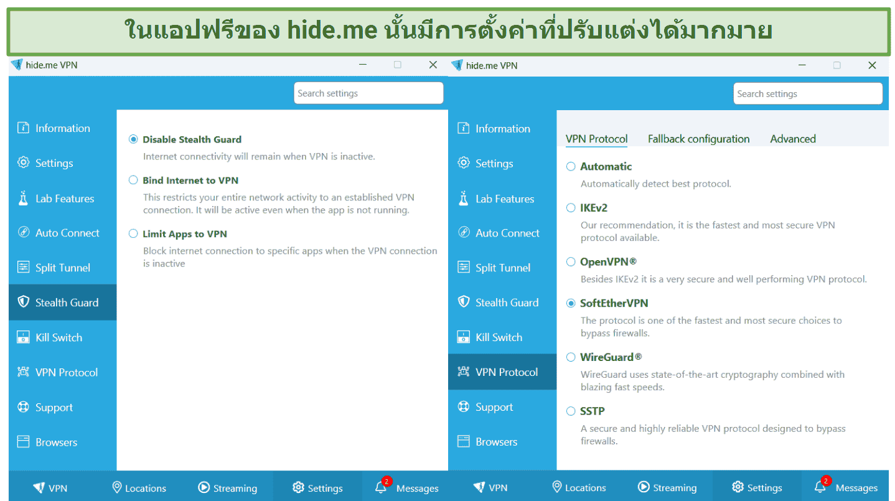Open Lab Features flask icon in right window
This screenshot has height=501, width=895.
464,199
